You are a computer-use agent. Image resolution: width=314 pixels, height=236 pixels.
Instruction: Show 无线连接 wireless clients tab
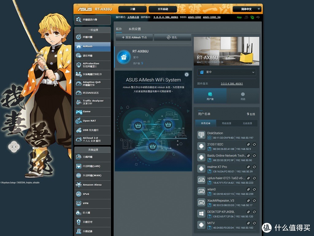pos(247,124)
